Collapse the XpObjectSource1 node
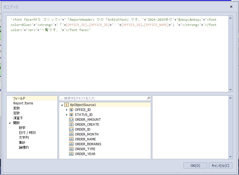Viewport: 239px width, 175px height. pos(62,105)
